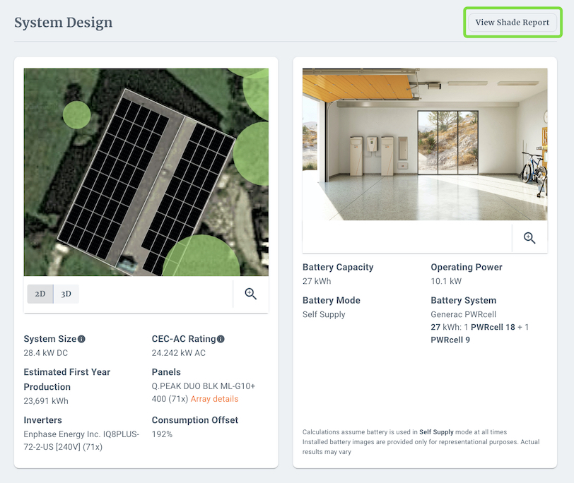Click the aerial solar panel layout image
Image resolution: width=574 pixels, height=483 pixels.
[x=146, y=172]
